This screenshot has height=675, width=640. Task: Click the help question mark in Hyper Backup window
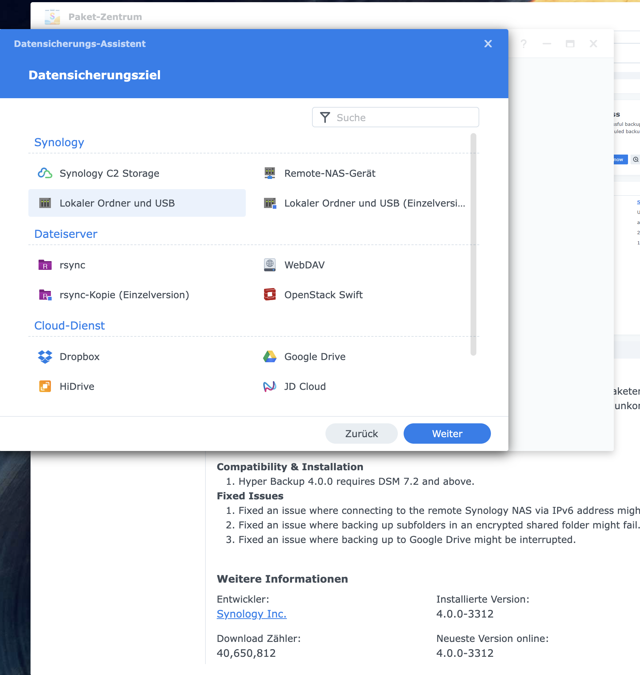pyautogui.click(x=524, y=44)
